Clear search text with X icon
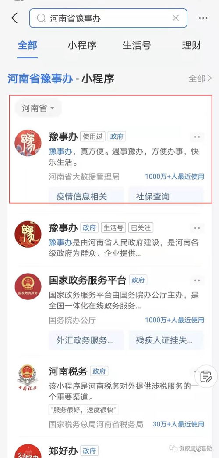 click(176, 18)
